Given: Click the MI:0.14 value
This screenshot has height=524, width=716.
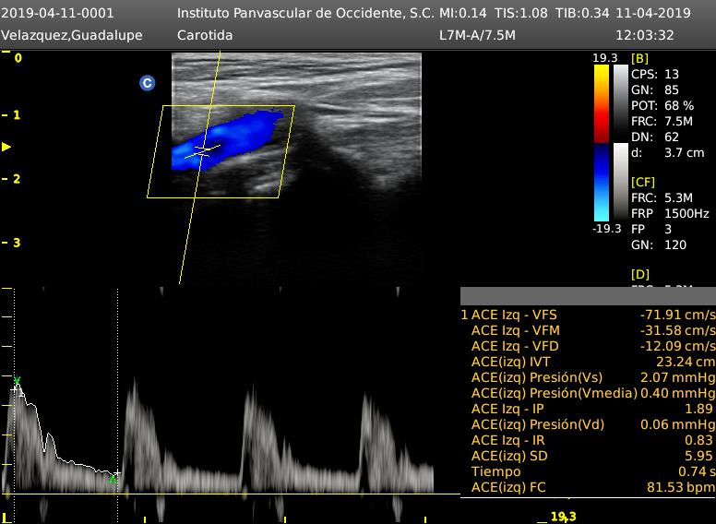Looking at the screenshot, I should click(x=462, y=13).
